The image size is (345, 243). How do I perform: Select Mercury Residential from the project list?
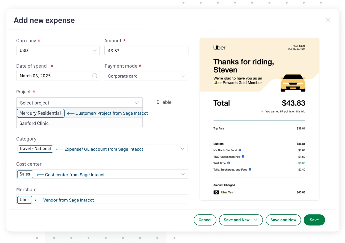40,113
